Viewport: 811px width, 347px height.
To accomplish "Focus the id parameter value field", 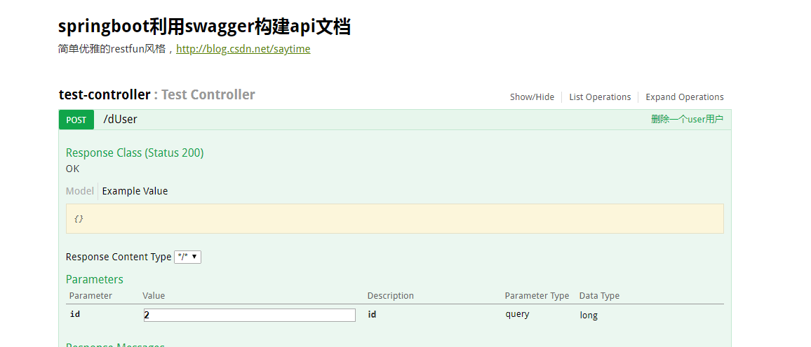I will (249, 315).
